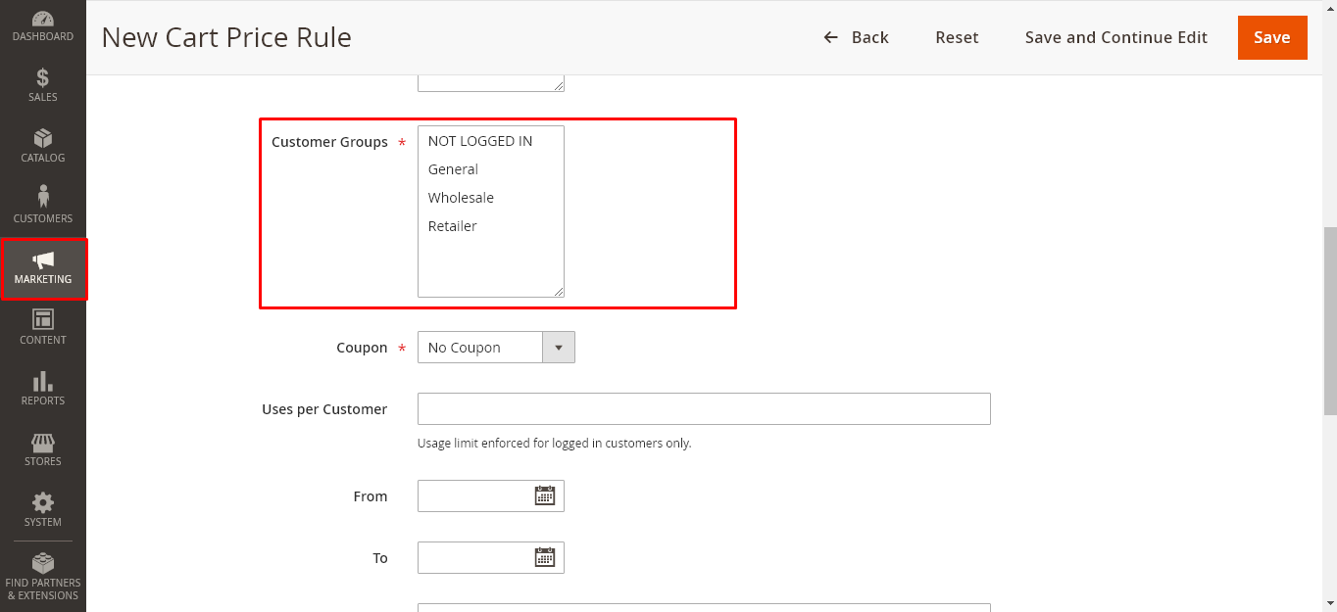Viewport: 1337px width, 612px height.
Task: Click the Uses per Customer field
Action: click(x=704, y=409)
